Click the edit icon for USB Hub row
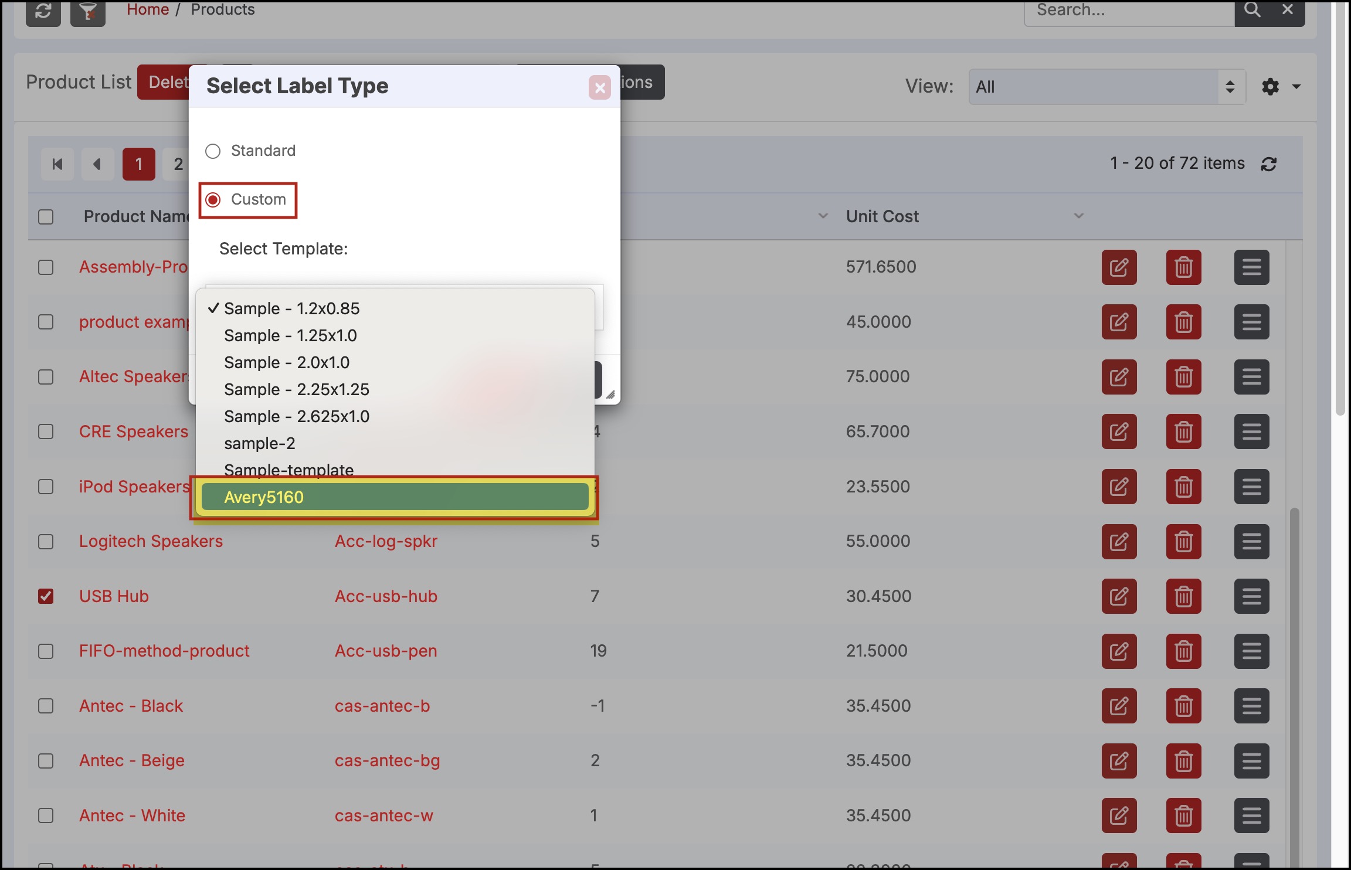The image size is (1351, 870). click(x=1119, y=596)
